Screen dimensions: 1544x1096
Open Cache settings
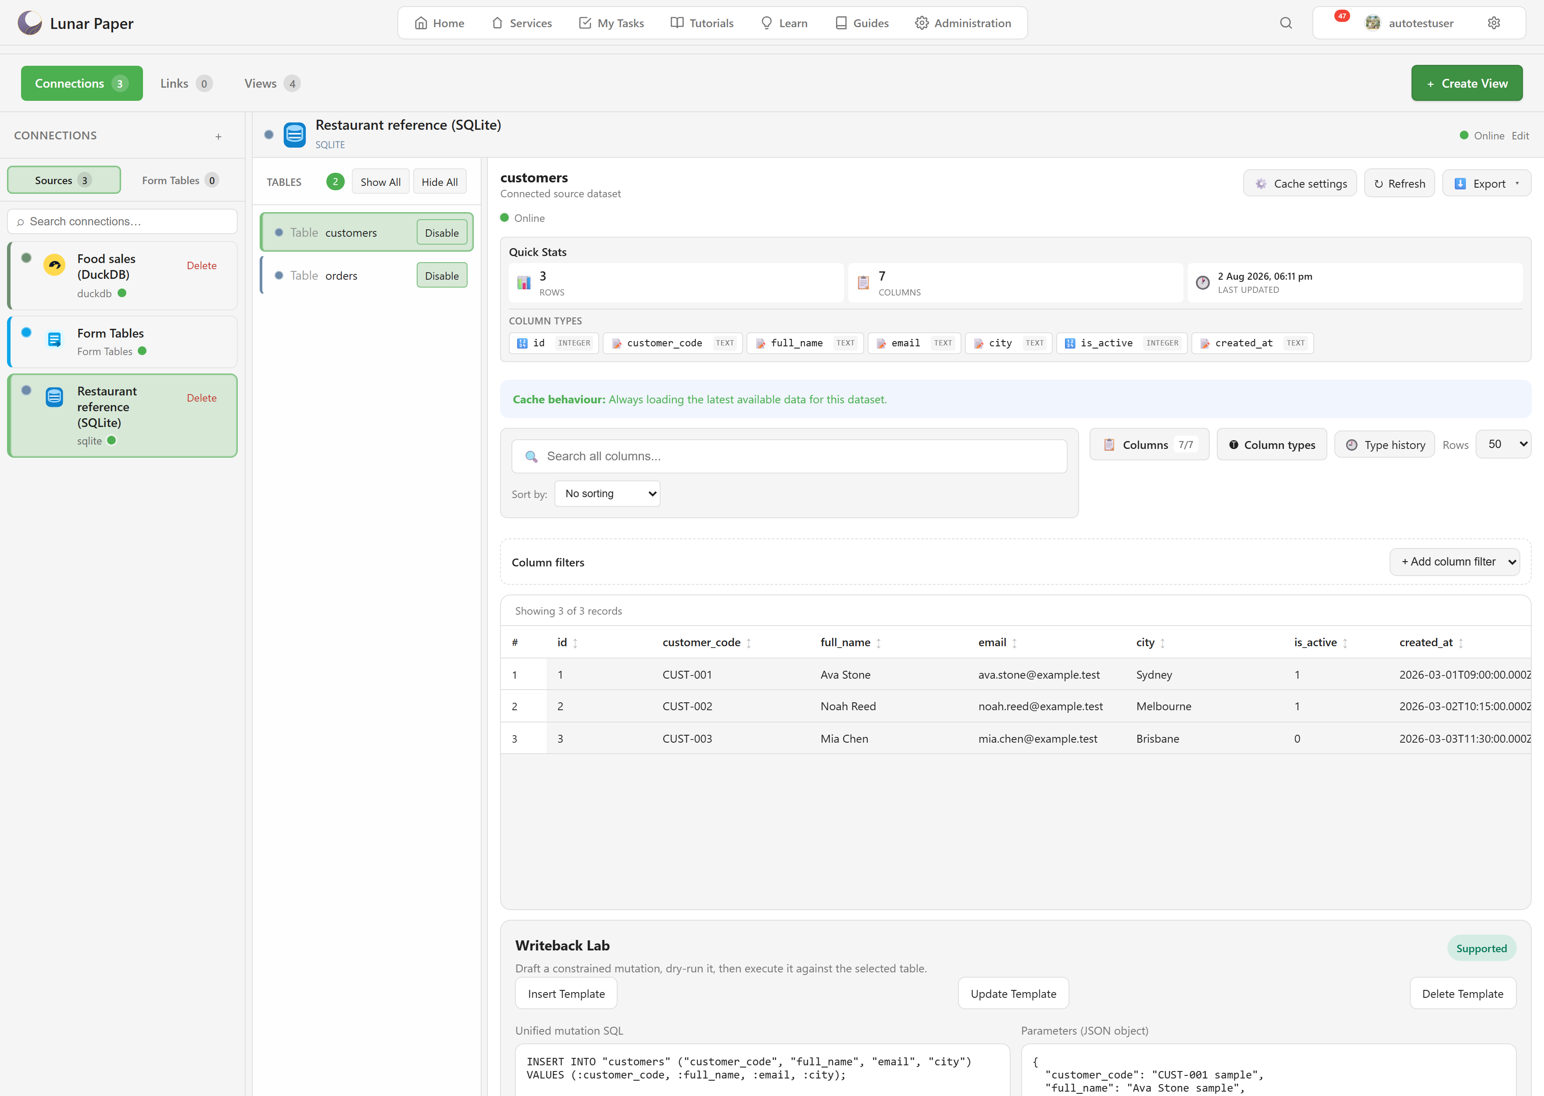pos(1300,184)
